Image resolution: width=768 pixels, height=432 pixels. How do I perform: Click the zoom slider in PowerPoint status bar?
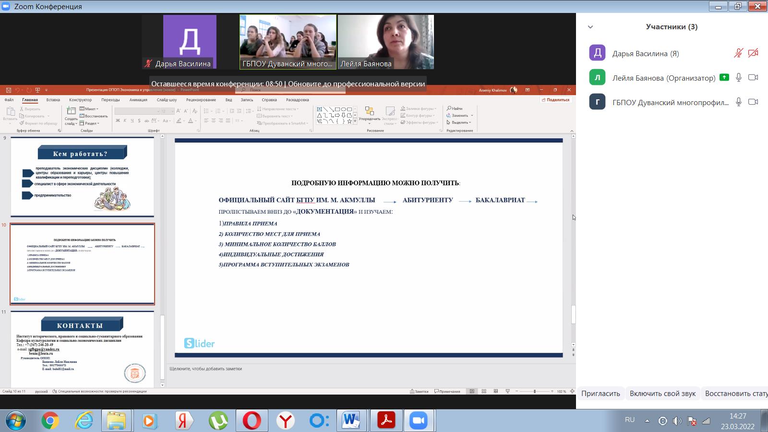coord(534,392)
